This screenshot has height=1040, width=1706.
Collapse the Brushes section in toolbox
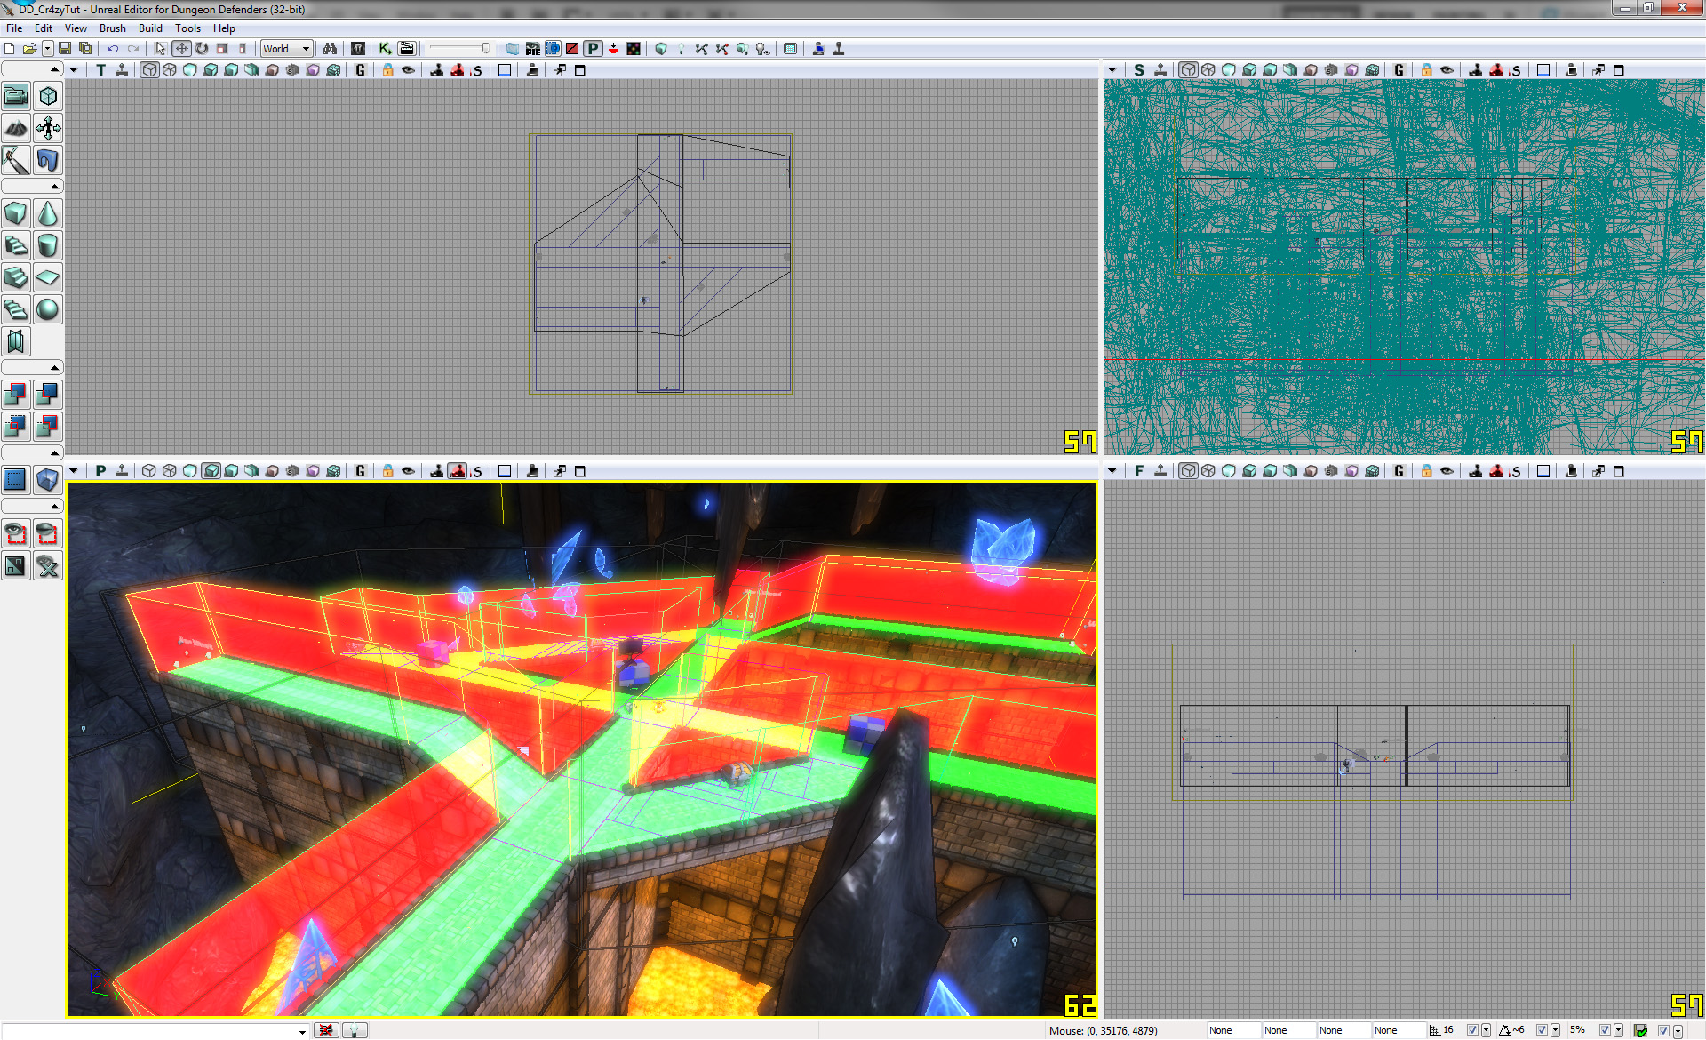32,186
